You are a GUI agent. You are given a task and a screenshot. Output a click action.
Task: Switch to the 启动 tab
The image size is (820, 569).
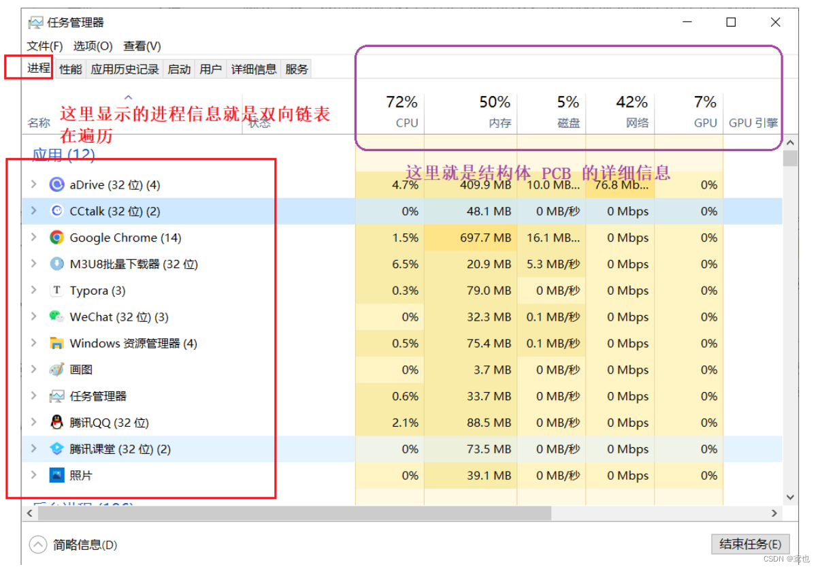179,69
